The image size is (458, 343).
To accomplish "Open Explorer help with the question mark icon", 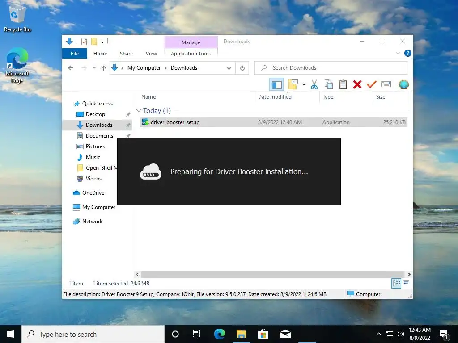I will point(408,53).
